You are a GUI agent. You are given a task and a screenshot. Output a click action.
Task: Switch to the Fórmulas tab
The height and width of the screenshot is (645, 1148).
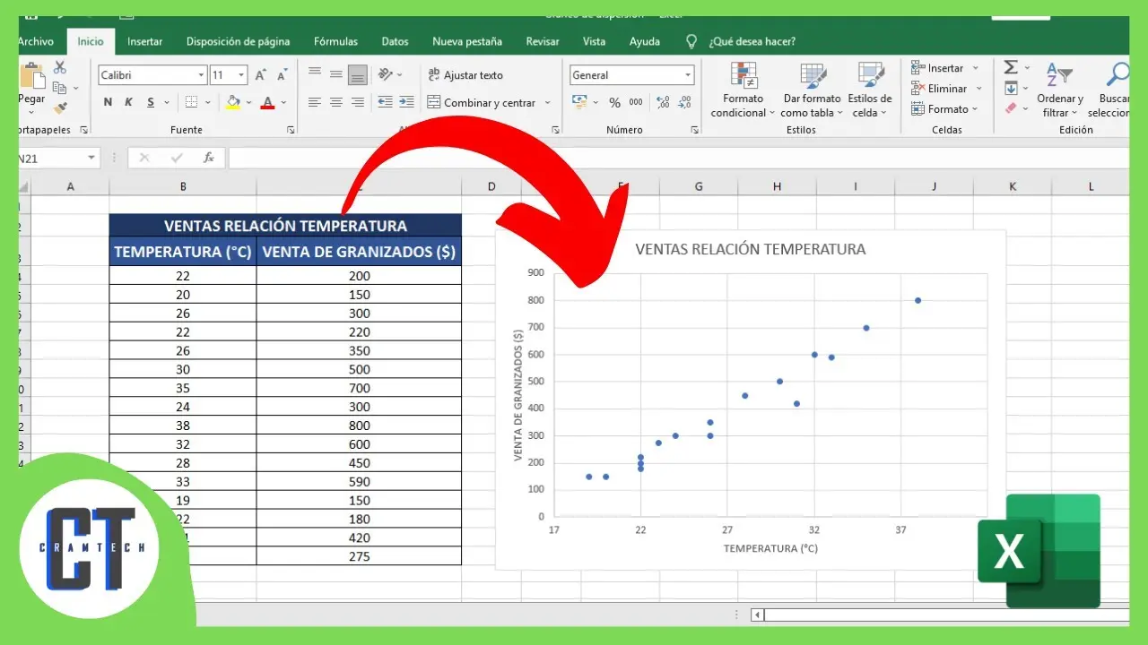click(x=335, y=41)
